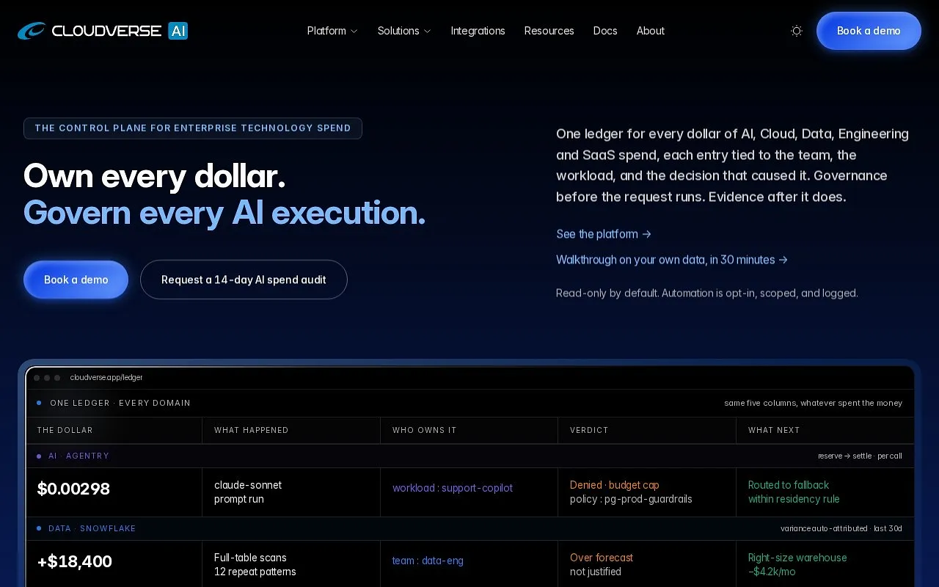939x587 pixels.
Task: Open Walkthrough on your own data link
Action: 672,260
